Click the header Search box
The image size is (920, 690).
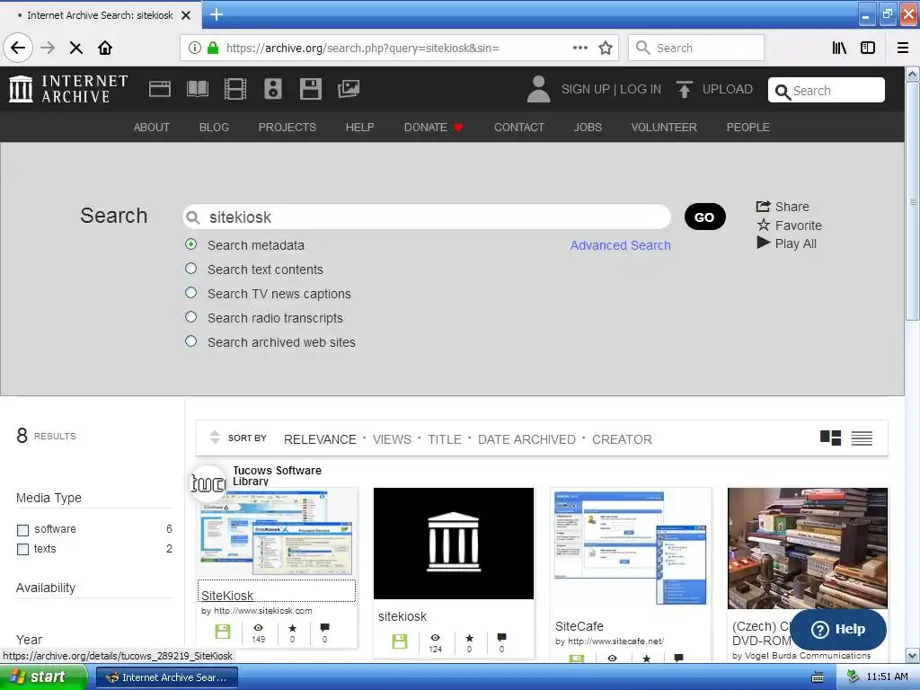click(x=827, y=91)
